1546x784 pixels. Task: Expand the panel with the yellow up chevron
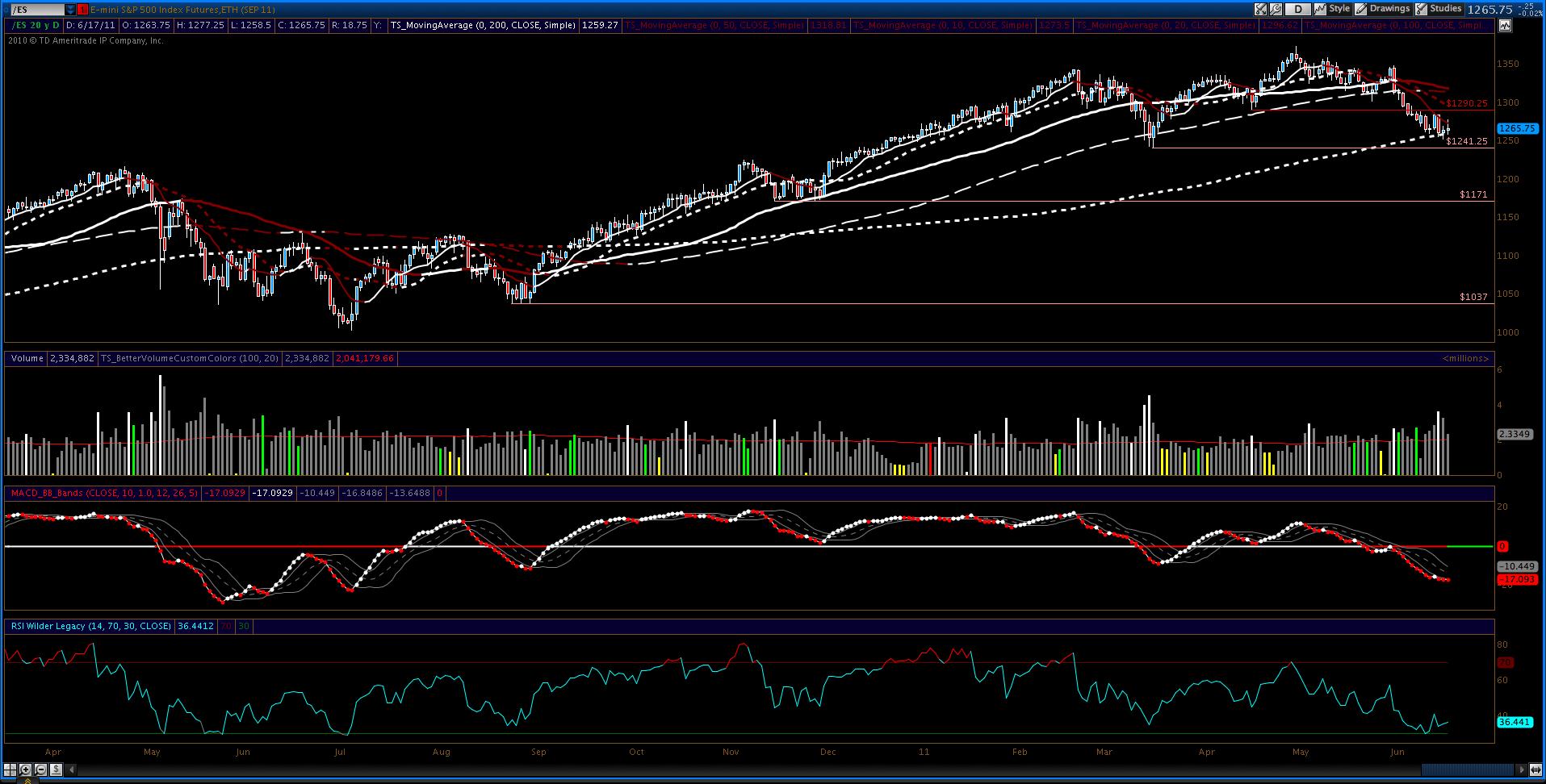click(x=29, y=780)
